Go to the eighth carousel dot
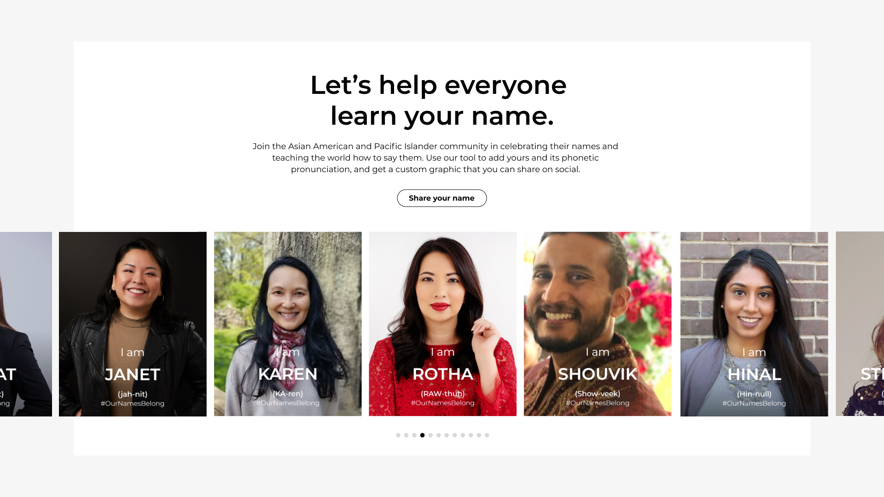This screenshot has width=884, height=497. (x=454, y=435)
